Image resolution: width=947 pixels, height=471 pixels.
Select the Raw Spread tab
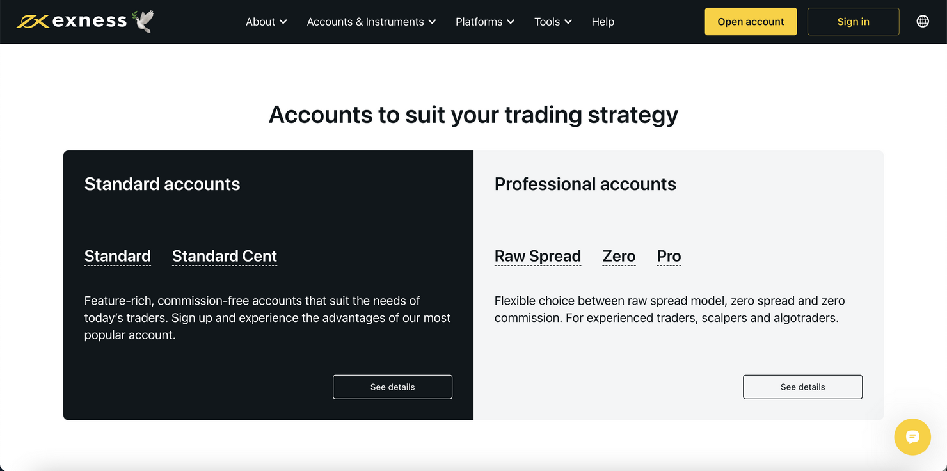(537, 255)
